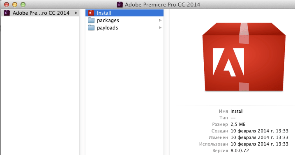Click the Premiere Pro proxy icon in the title bar
The width and height of the screenshot is (295, 155).
pyautogui.click(x=120, y=5)
